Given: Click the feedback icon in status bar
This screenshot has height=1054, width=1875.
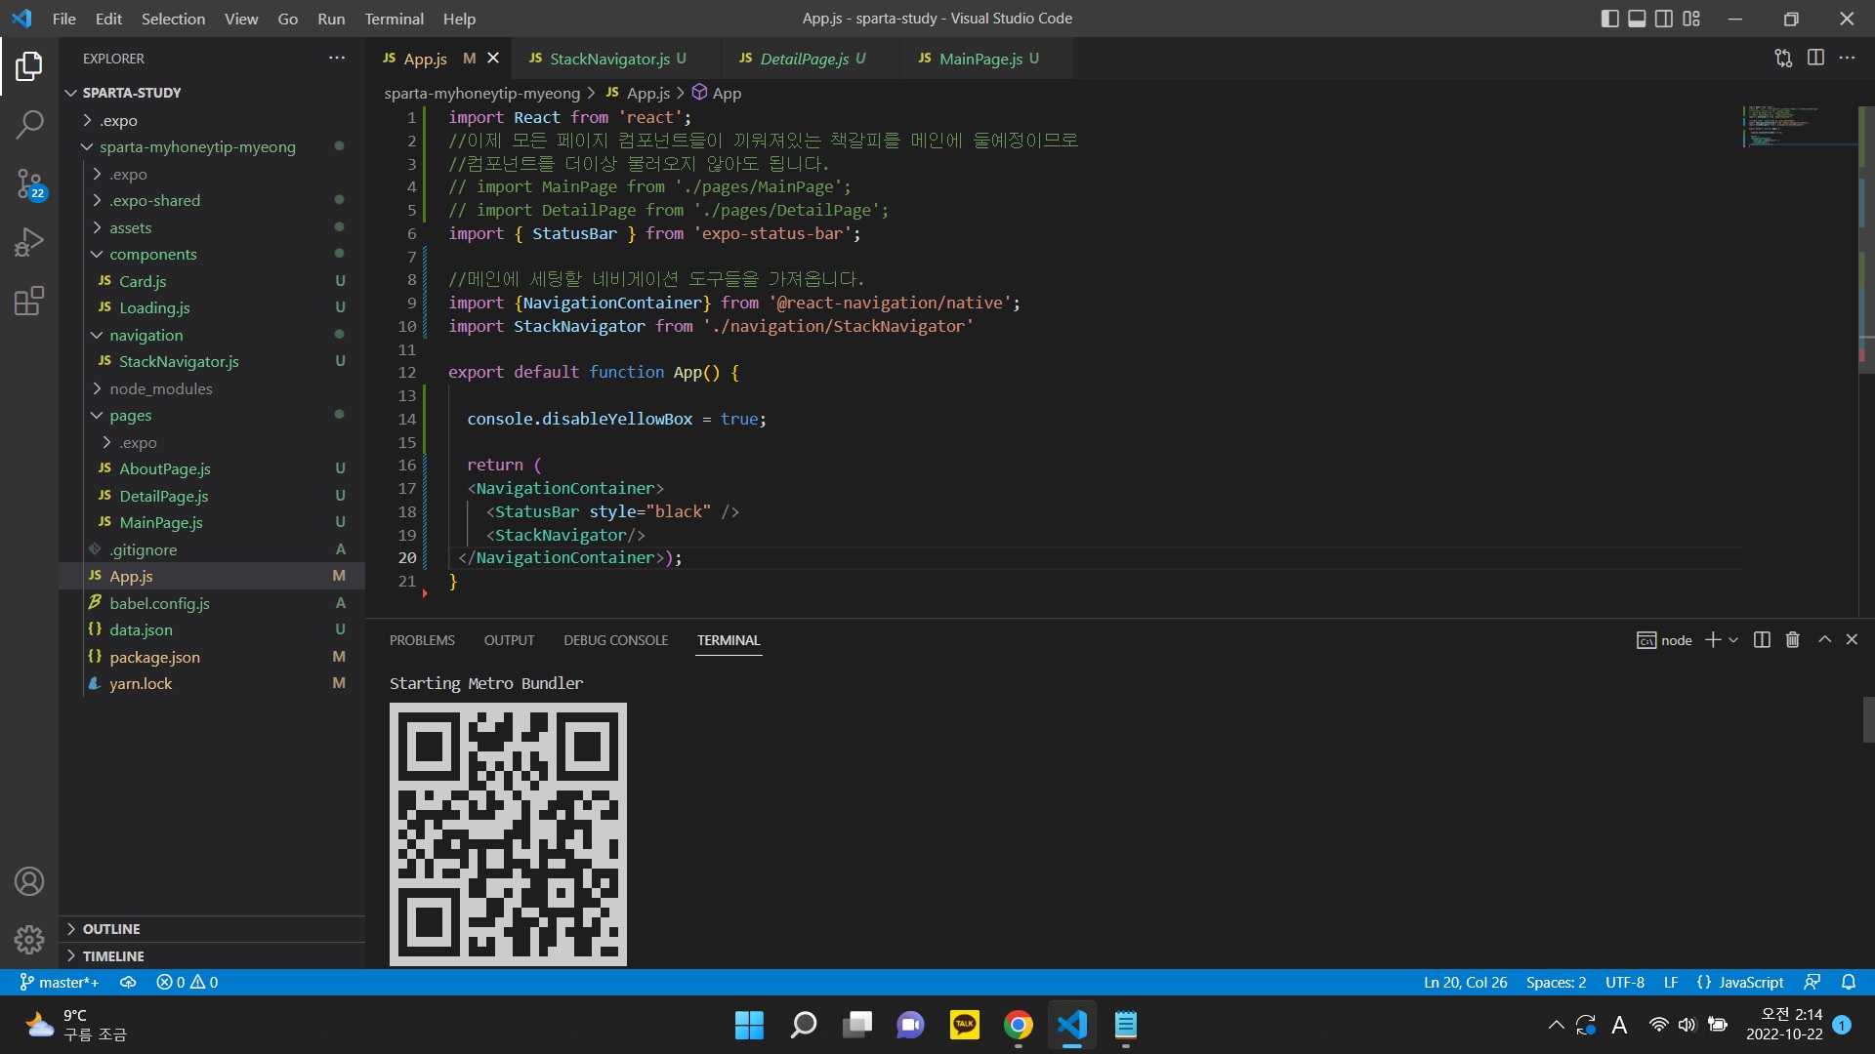Looking at the screenshot, I should tap(1812, 983).
